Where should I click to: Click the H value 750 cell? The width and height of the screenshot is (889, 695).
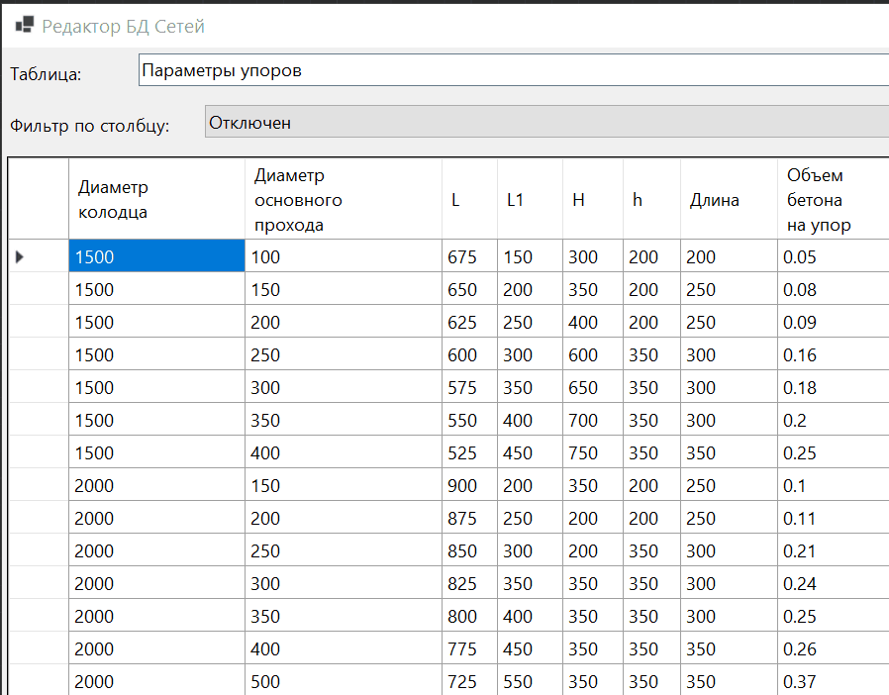(x=592, y=453)
